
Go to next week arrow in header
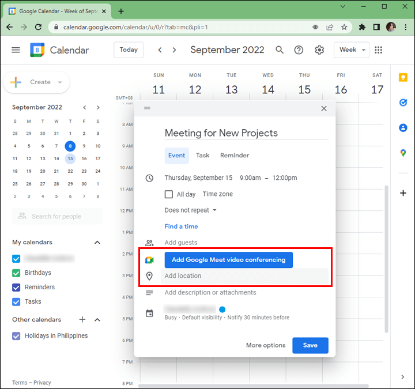coord(174,50)
